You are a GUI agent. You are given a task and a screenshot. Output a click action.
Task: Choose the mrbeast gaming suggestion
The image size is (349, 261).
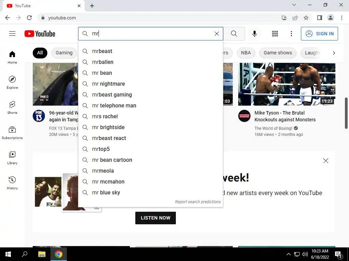tap(150, 94)
